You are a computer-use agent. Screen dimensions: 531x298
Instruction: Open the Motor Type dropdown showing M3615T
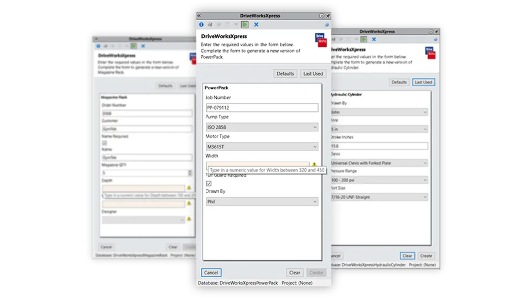[262, 147]
